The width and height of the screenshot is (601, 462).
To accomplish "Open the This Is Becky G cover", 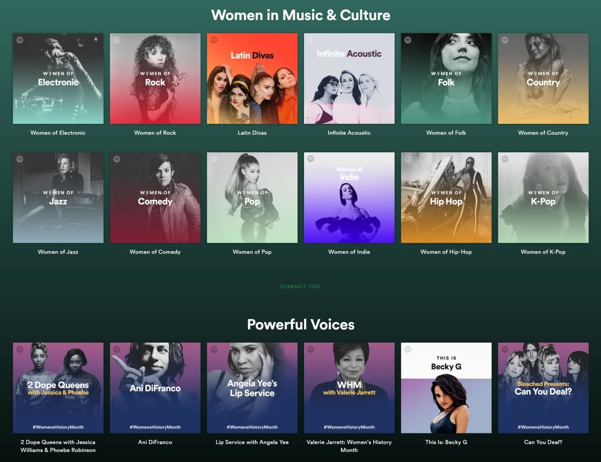I will [x=446, y=388].
